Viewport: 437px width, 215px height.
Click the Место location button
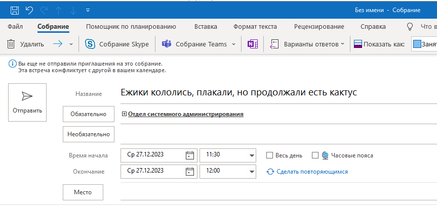tap(83, 192)
